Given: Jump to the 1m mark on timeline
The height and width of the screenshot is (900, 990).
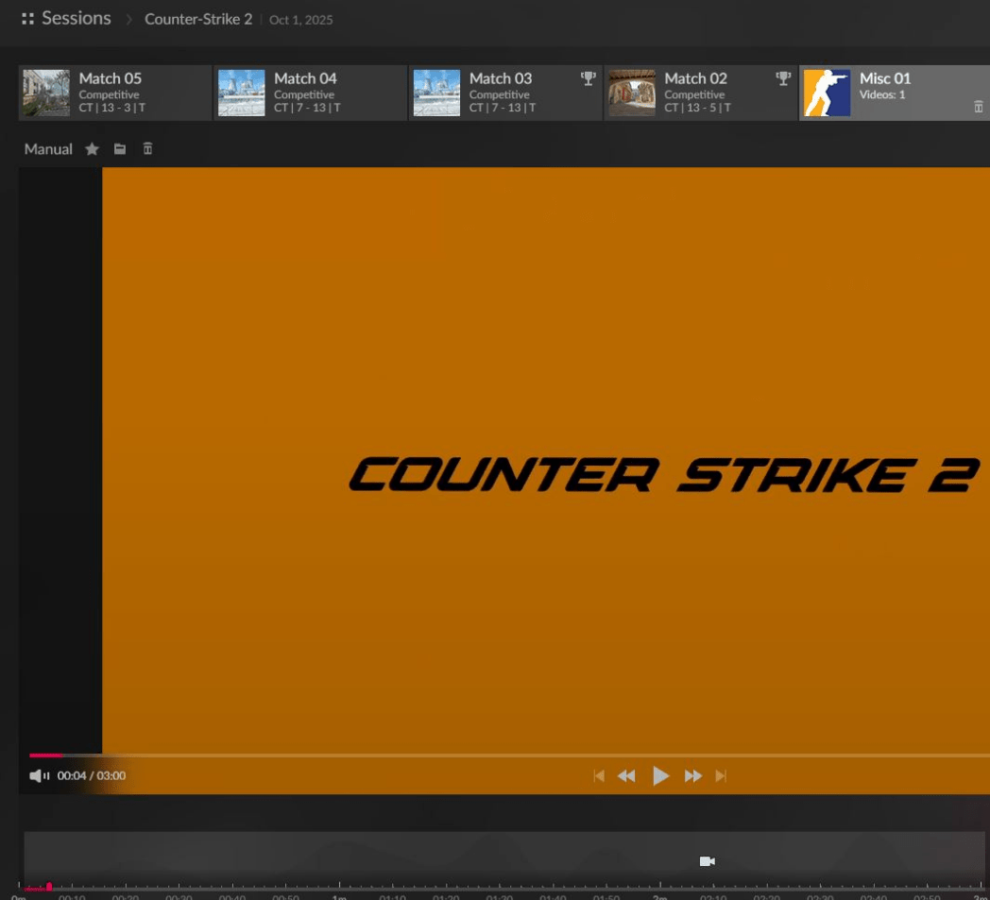Looking at the screenshot, I should point(340,897).
